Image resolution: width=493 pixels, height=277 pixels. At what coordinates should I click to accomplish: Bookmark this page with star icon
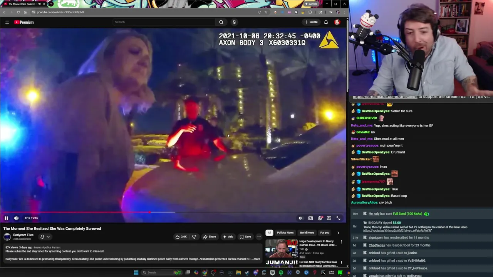265,12
